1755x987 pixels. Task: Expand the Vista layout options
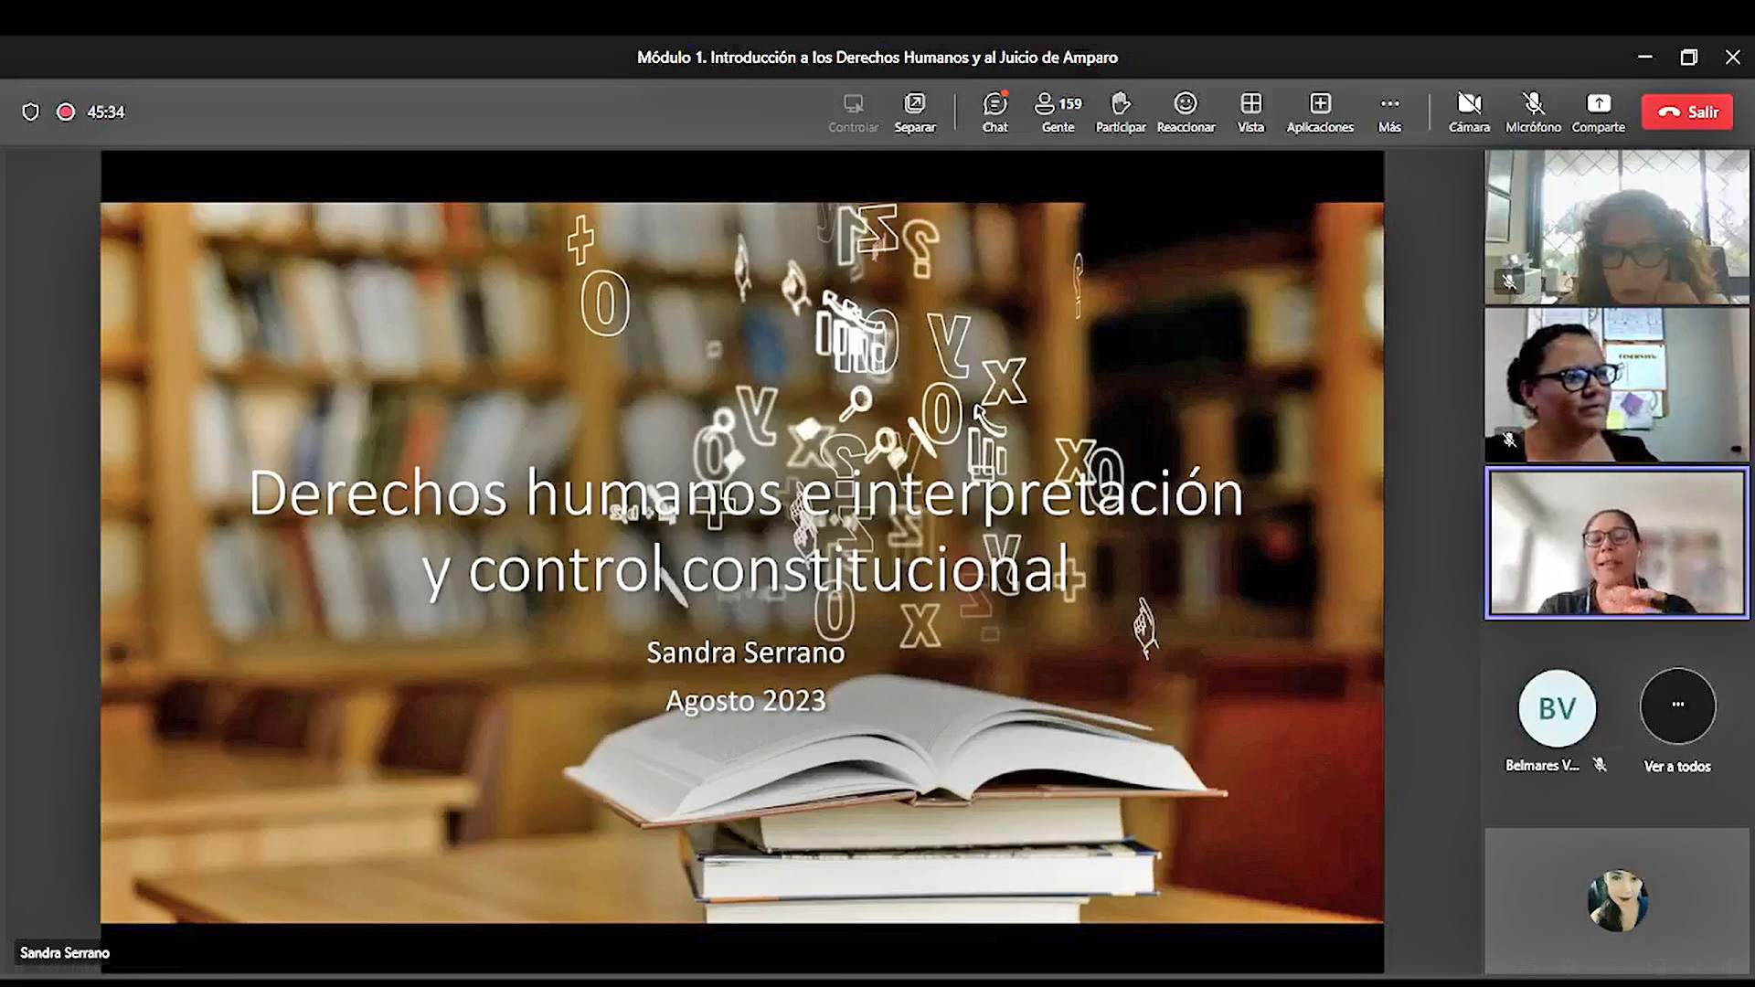1250,112
